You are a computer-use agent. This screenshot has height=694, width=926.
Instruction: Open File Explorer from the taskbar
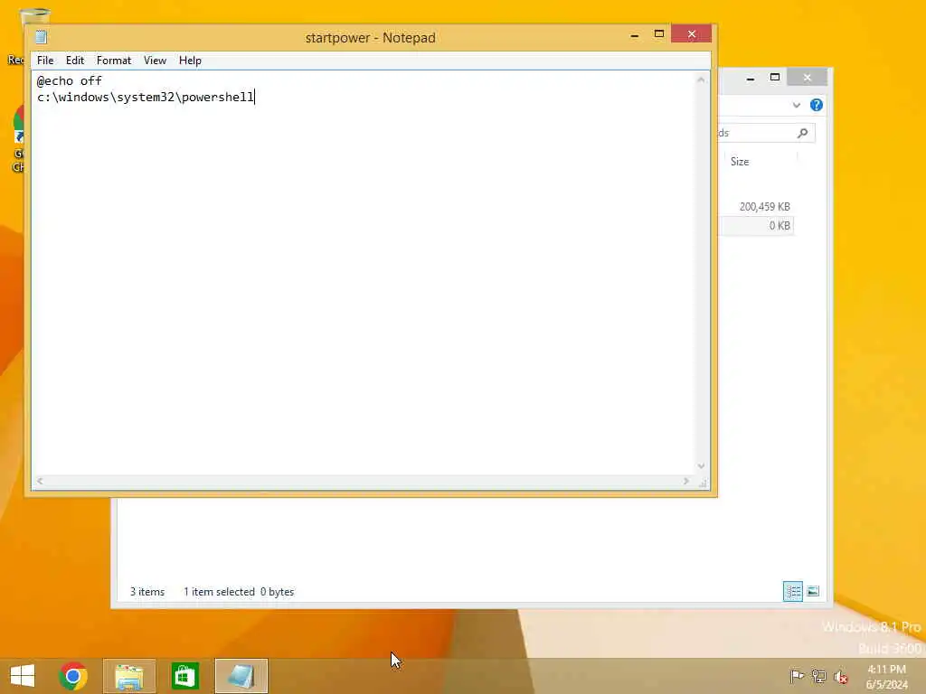(x=129, y=676)
